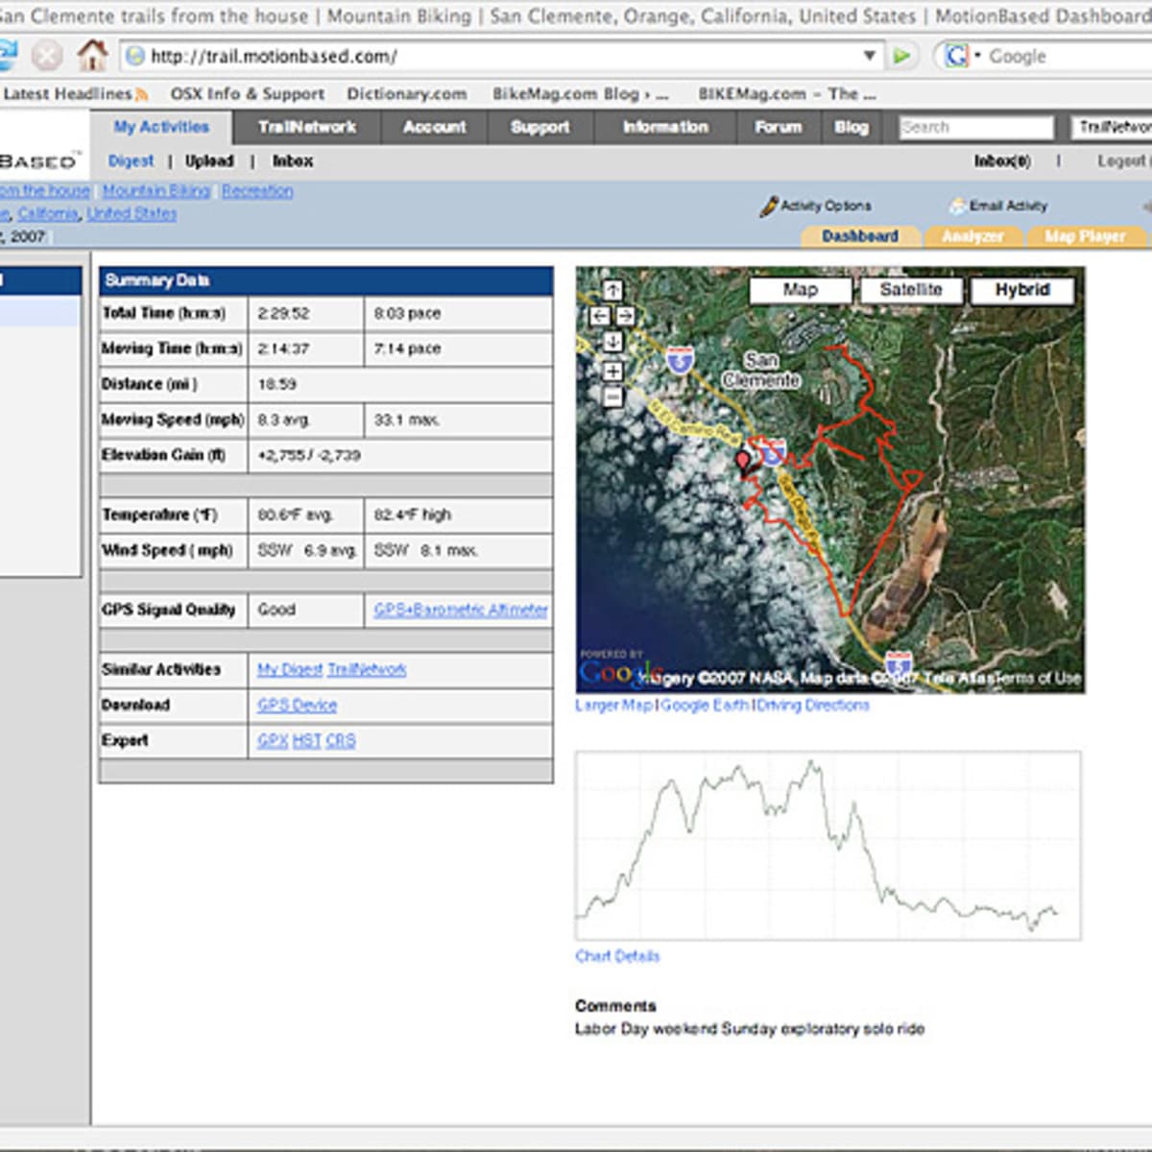Switch to the Dashboard view tab
The width and height of the screenshot is (1152, 1152).
coord(860,236)
